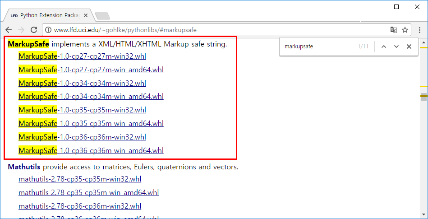Download MarkupSafe-1.0-cp34-cp34m-win_amd64.whl
Image resolution: width=428 pixels, height=219 pixels.
(x=91, y=97)
